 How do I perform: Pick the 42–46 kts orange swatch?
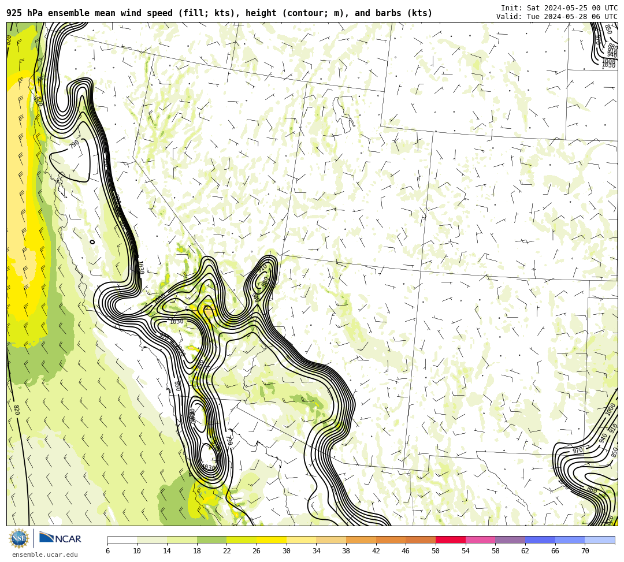point(391,539)
